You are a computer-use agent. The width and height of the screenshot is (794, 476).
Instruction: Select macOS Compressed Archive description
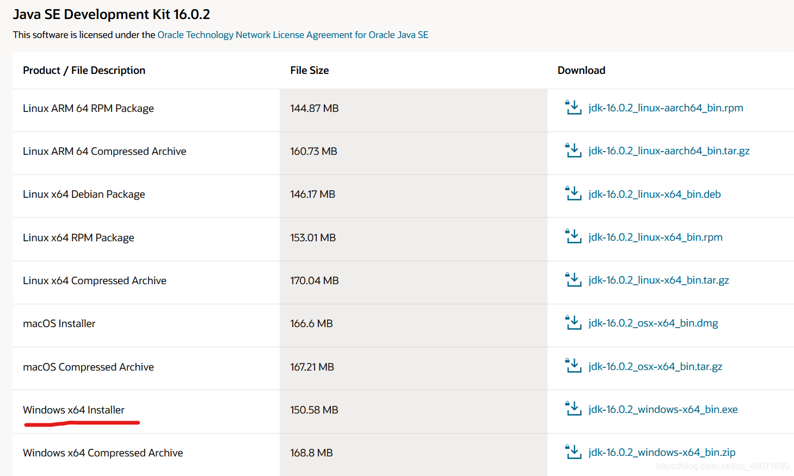pyautogui.click(x=88, y=367)
